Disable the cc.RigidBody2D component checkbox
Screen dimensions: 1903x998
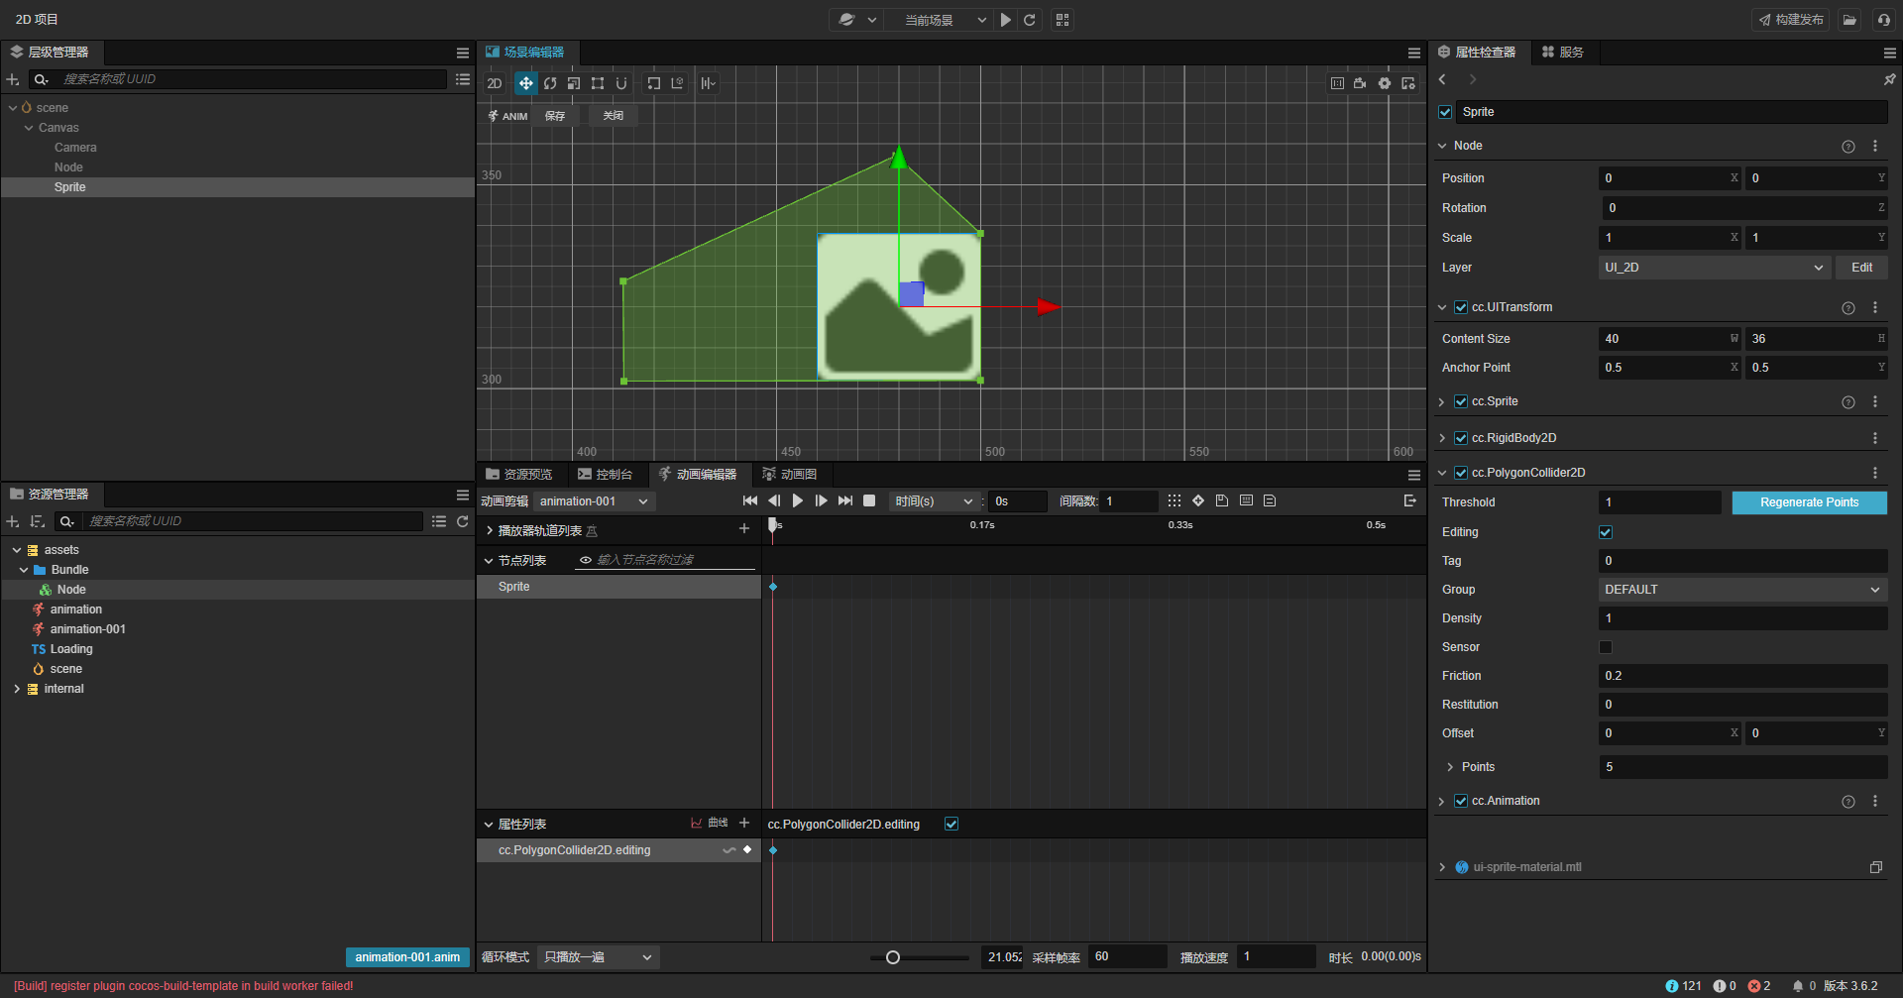point(1461,438)
